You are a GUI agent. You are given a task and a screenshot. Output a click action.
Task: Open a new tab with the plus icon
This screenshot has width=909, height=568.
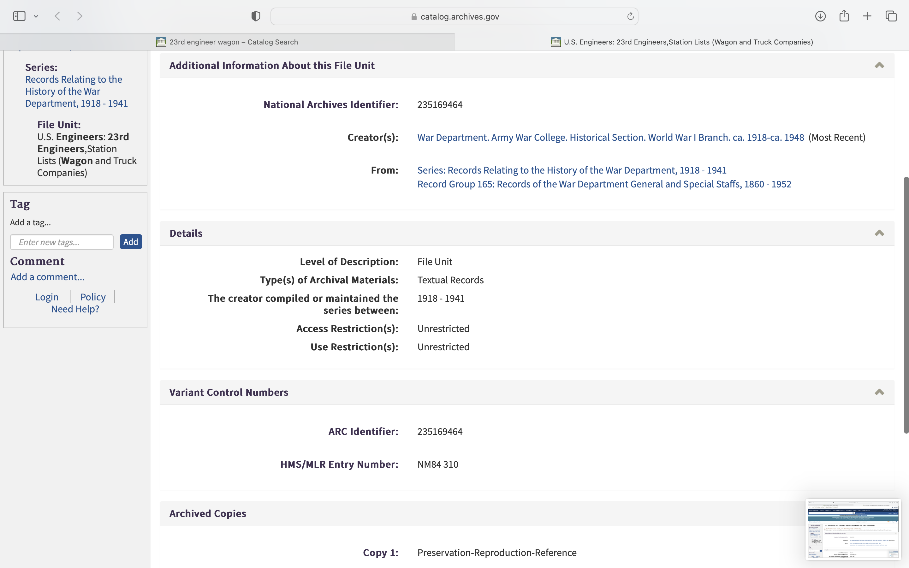click(867, 16)
